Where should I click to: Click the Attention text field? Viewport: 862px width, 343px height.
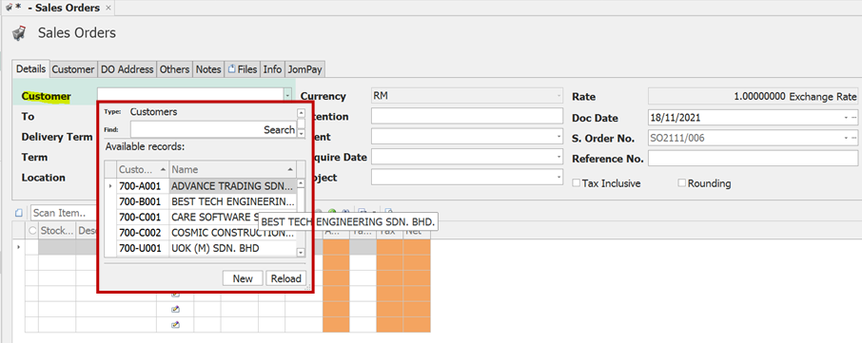pos(467,116)
